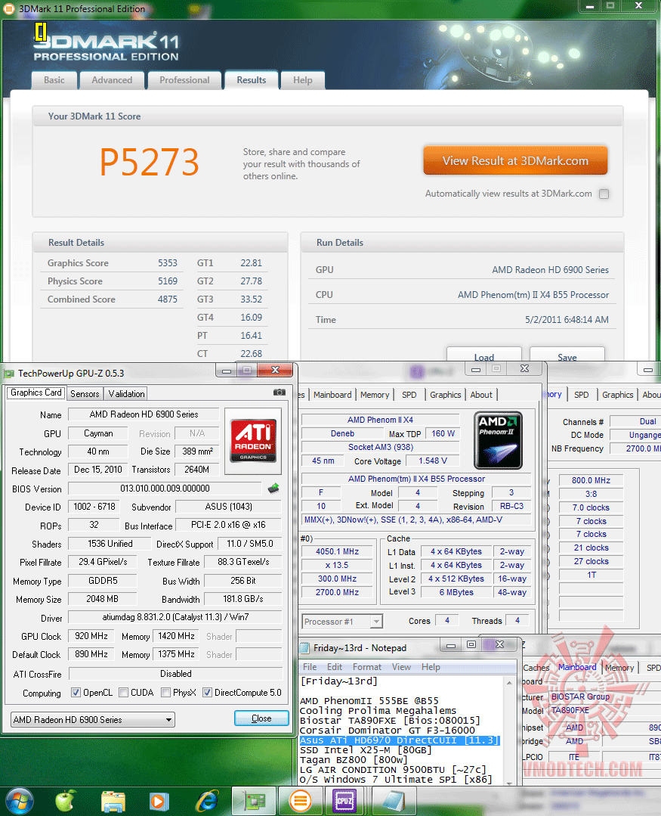This screenshot has height=816, width=661.
Task: Switch to Notepad taskbar button
Action: (x=394, y=801)
